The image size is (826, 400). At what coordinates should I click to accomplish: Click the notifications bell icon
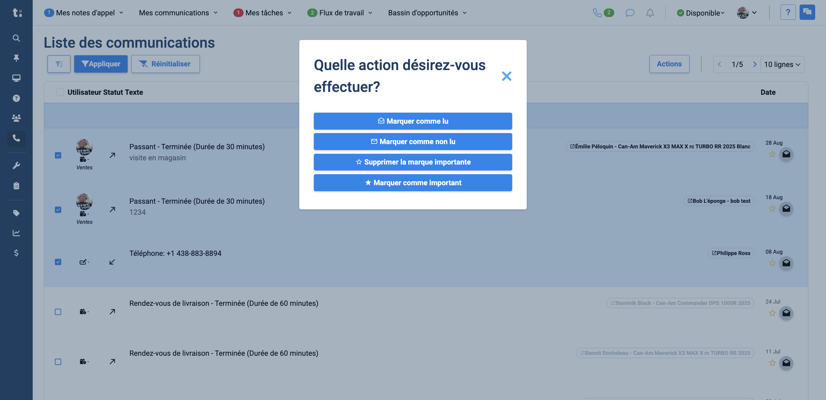tap(650, 13)
